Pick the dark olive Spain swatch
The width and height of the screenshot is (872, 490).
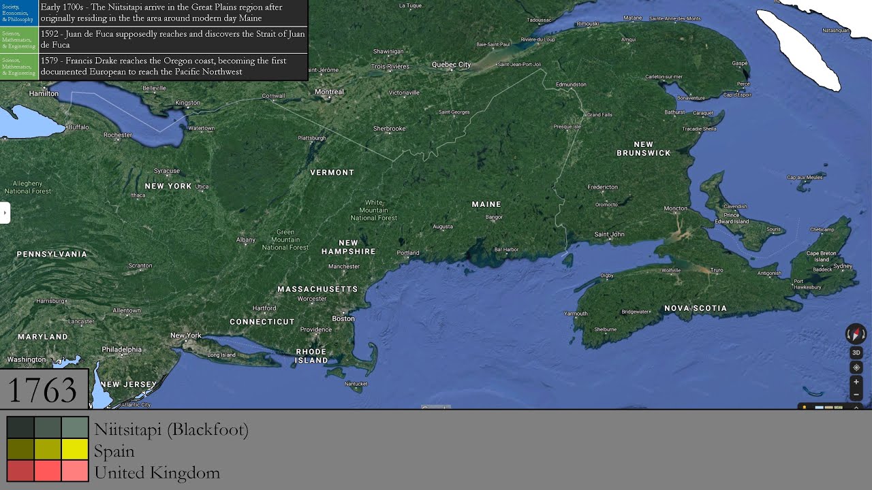tap(20, 449)
